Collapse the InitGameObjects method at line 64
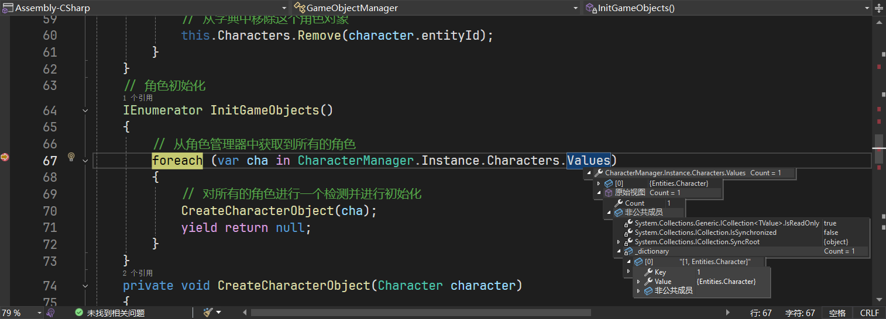This screenshot has height=319, width=886. click(x=85, y=110)
